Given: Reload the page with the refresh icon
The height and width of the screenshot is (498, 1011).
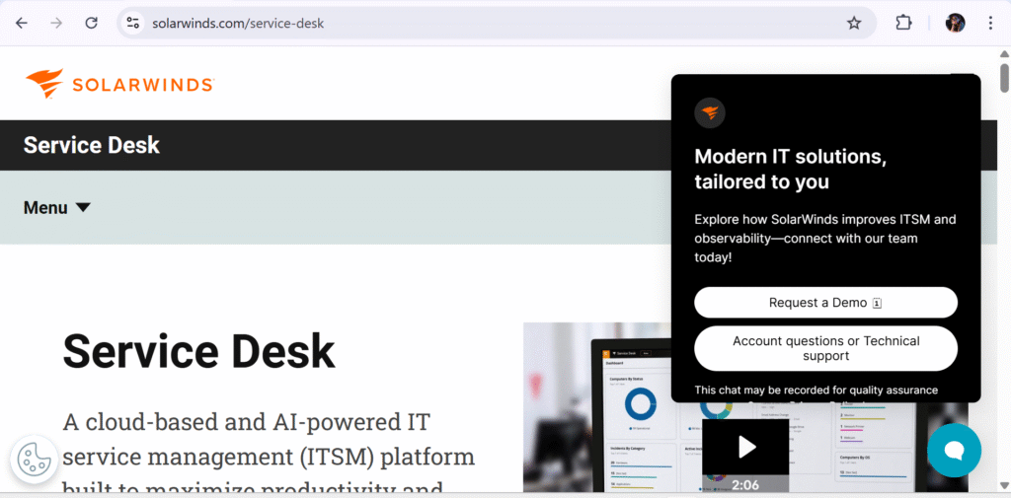Looking at the screenshot, I should [x=92, y=24].
